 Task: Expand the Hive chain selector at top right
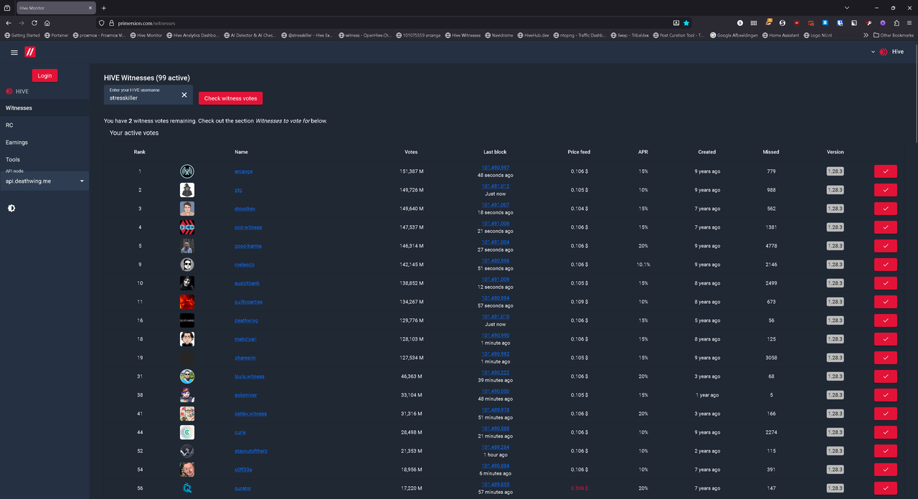tap(888, 52)
